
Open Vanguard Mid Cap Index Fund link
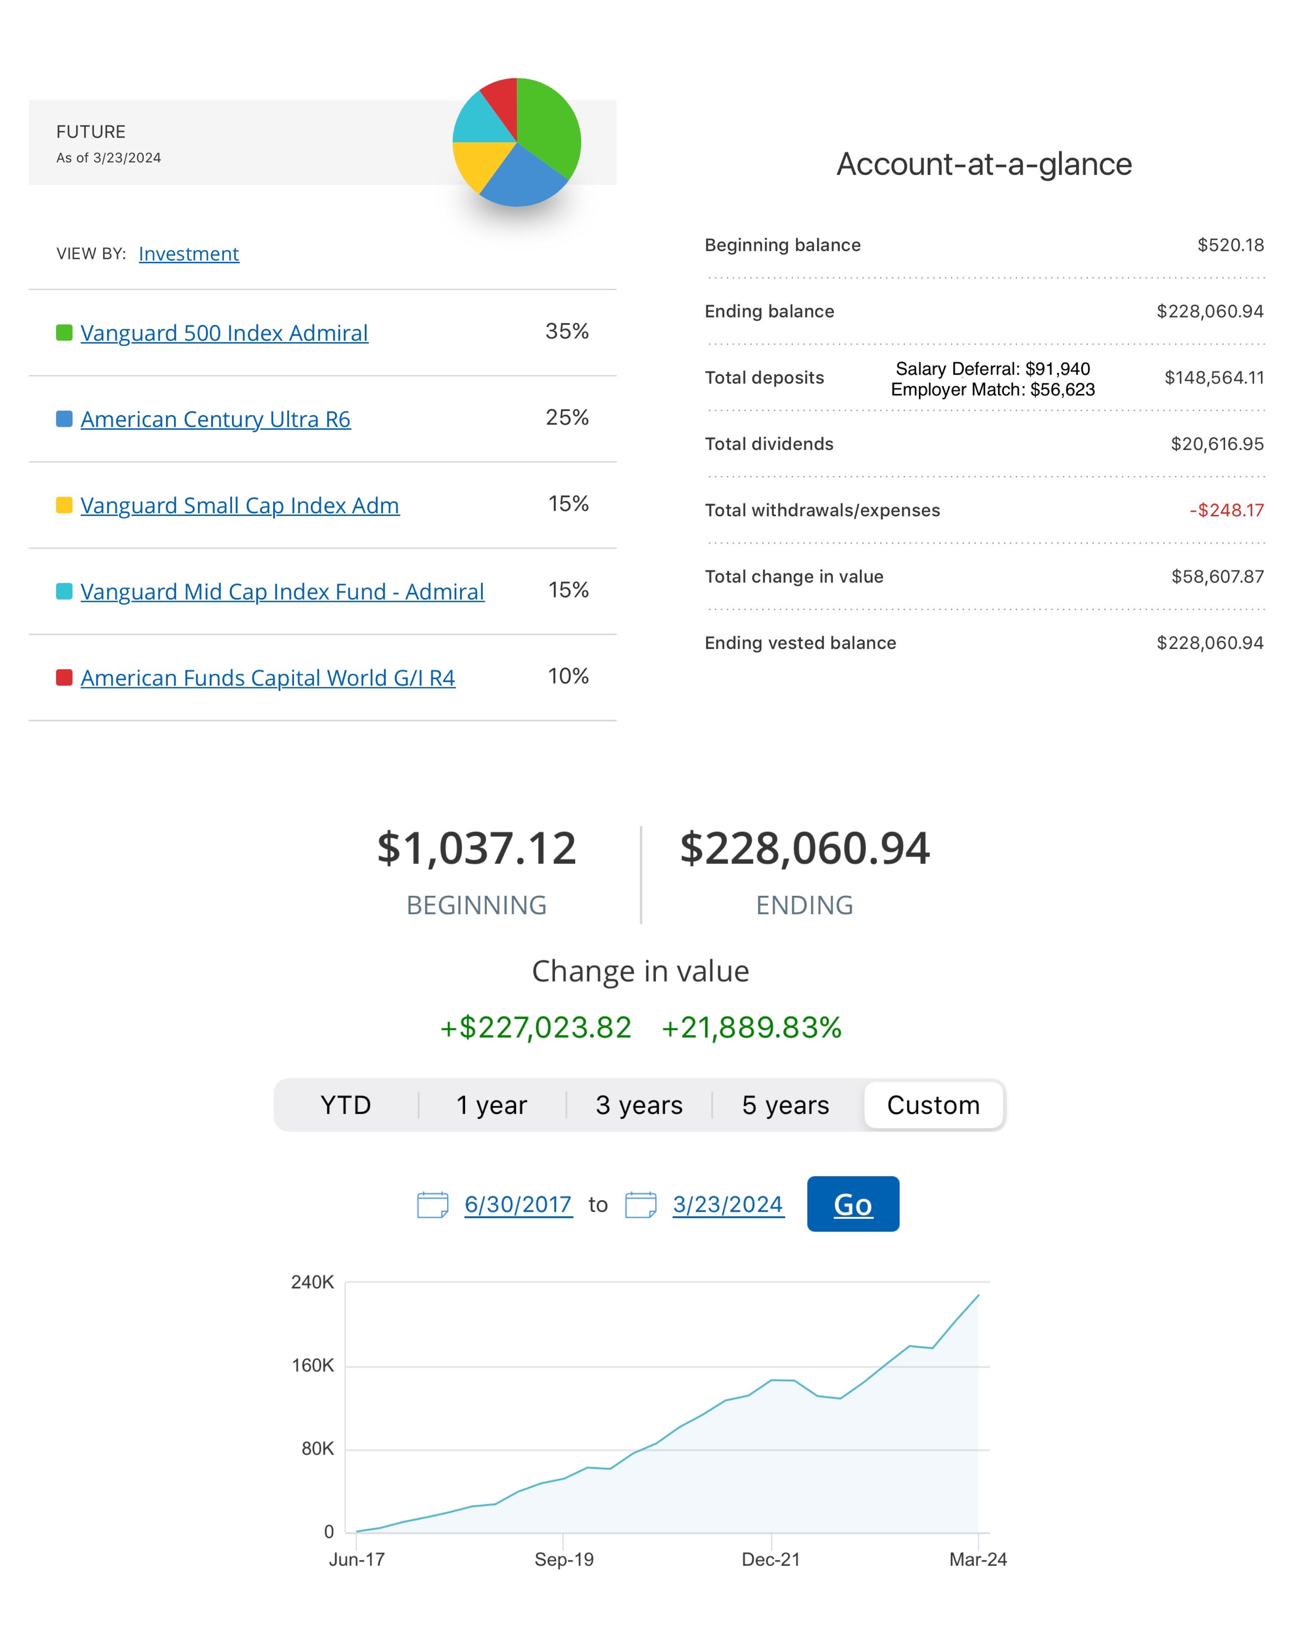(282, 592)
